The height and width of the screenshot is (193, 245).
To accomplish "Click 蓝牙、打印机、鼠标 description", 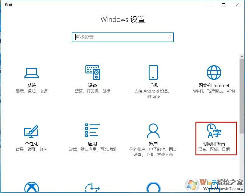I will [92, 91].
